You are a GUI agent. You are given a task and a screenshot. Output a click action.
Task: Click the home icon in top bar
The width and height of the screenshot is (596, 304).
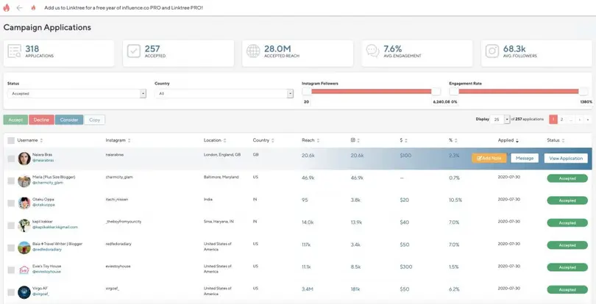[33, 7]
